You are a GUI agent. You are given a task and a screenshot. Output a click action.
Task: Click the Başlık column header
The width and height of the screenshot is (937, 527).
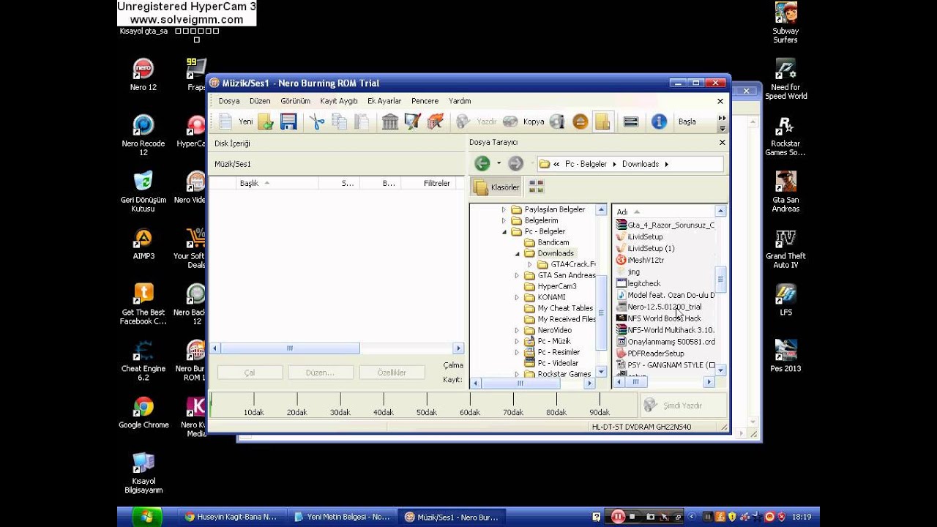pyautogui.click(x=278, y=183)
